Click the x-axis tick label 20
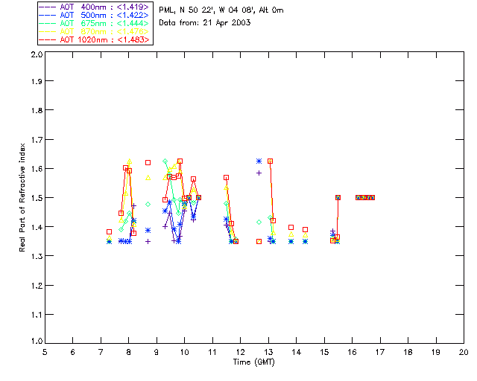477x381 pixels. click(x=464, y=352)
